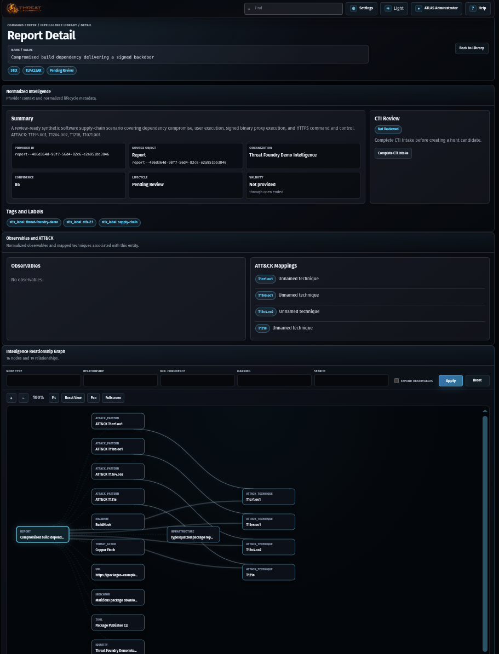Viewport: 499px width, 654px height.
Task: Click the STIX tag chip
Action: (x=14, y=71)
